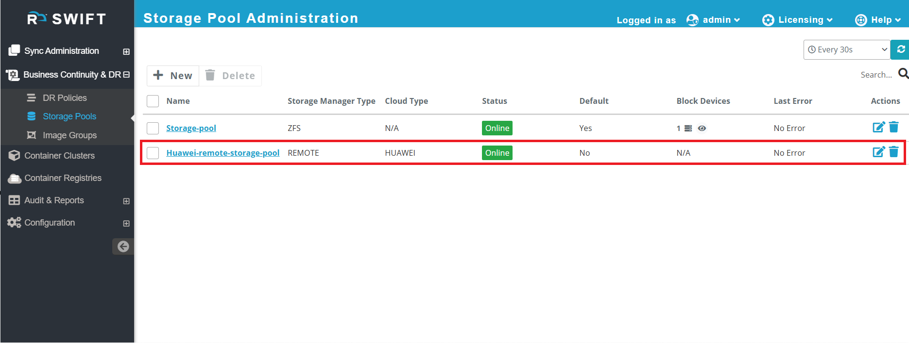Click the Online status badge for Huawei-remote-storage-pool
The image size is (909, 343).
(497, 153)
